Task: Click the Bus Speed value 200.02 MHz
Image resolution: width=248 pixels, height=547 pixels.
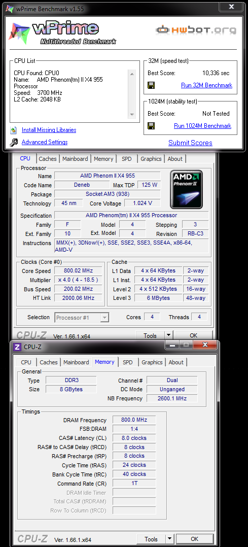Action: click(x=78, y=289)
